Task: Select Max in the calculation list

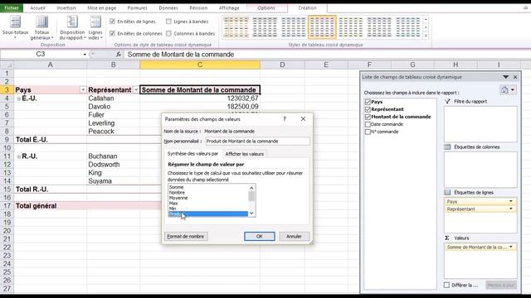Action: coord(208,203)
